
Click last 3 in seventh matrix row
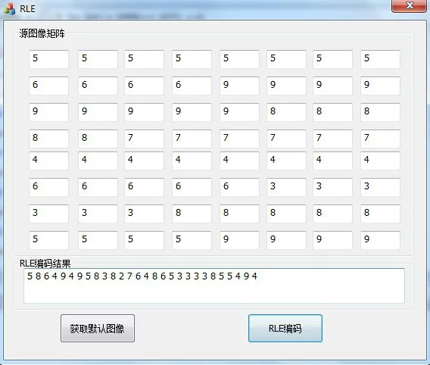point(145,214)
